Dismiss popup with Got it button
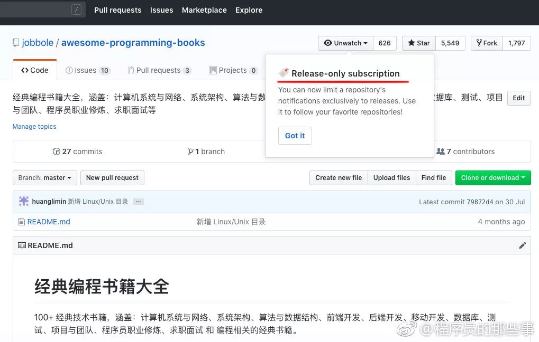539x342 pixels. click(x=295, y=136)
